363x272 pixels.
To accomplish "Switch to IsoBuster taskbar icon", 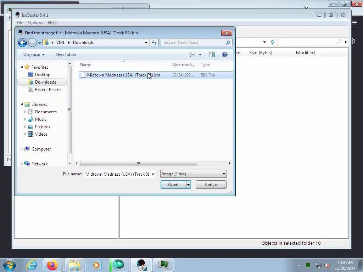I will coord(141,265).
